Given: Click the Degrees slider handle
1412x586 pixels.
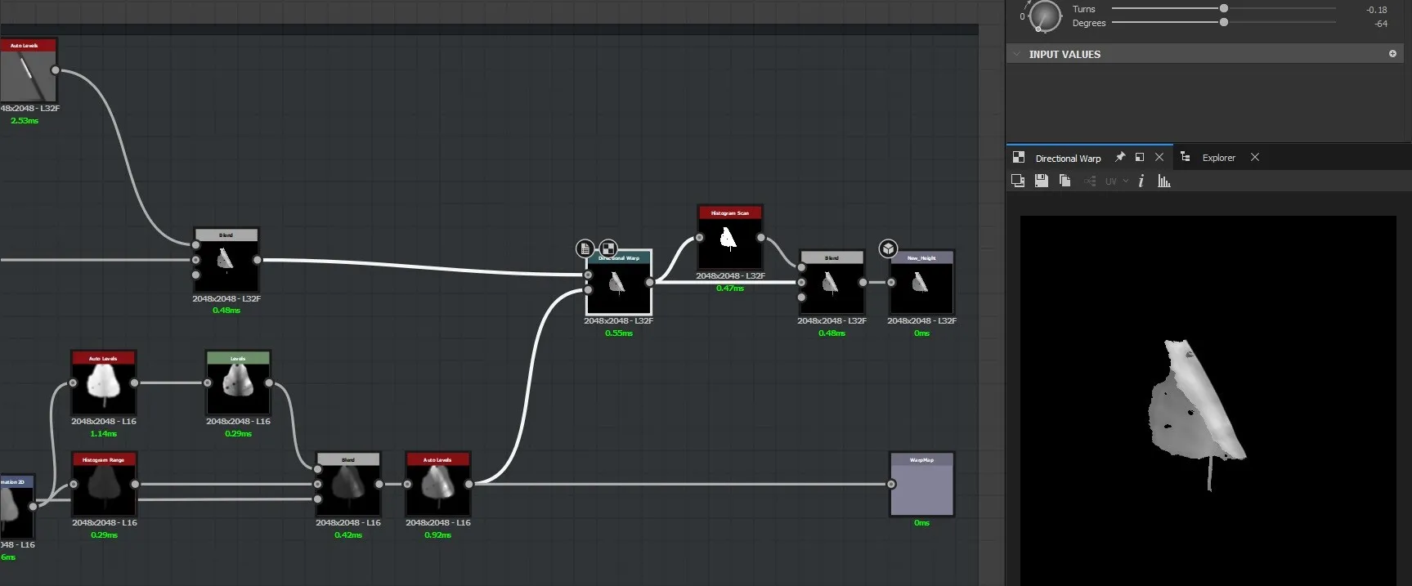Looking at the screenshot, I should 1223,22.
